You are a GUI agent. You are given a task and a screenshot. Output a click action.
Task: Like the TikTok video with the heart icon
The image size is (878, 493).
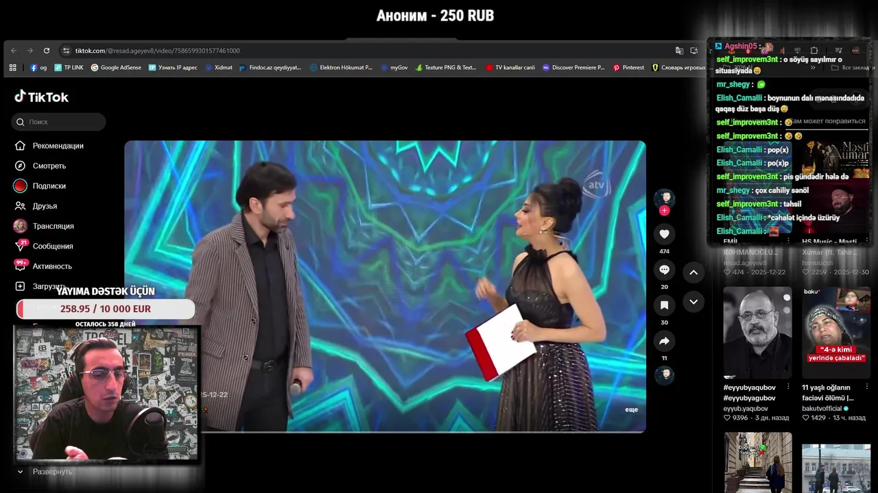point(664,234)
